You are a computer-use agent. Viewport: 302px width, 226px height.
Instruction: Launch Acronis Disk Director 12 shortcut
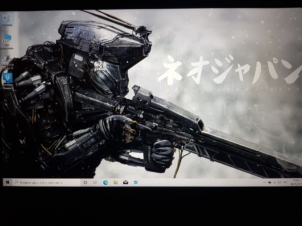point(7,60)
